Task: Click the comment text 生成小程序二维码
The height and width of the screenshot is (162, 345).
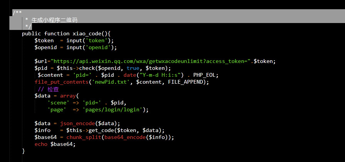Action: [x=54, y=20]
